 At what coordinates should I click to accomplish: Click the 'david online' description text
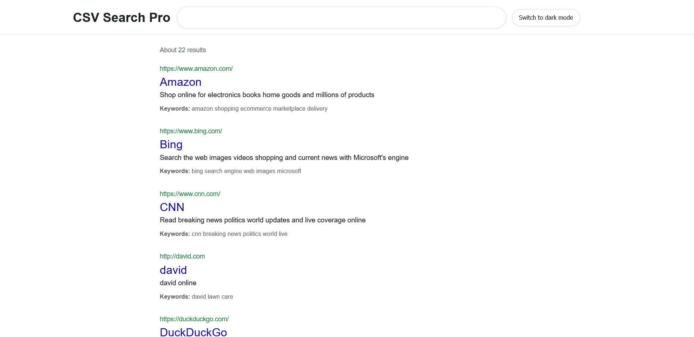pyautogui.click(x=178, y=283)
